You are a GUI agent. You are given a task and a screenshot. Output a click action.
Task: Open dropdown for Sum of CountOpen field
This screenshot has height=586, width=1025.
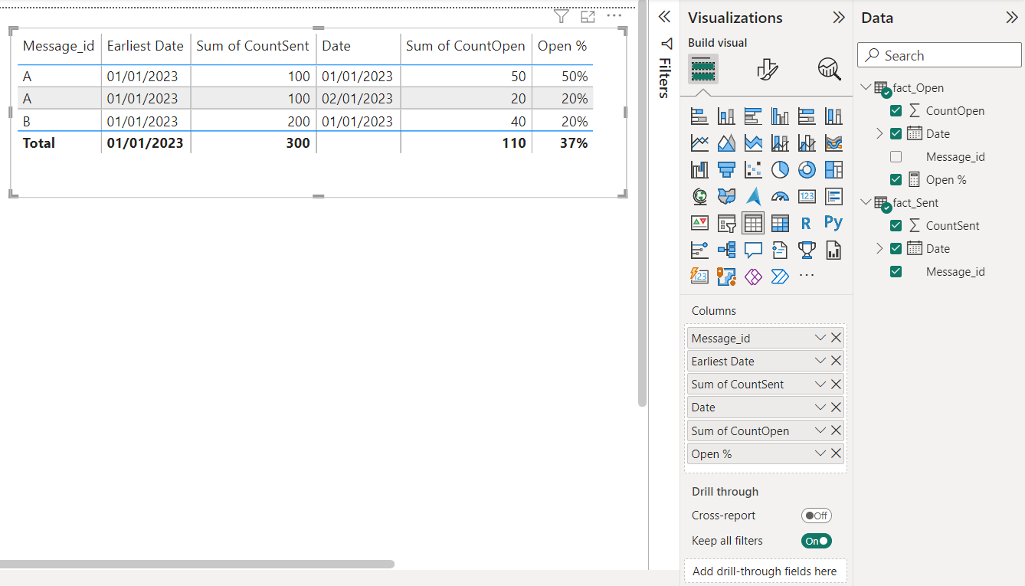(x=820, y=430)
